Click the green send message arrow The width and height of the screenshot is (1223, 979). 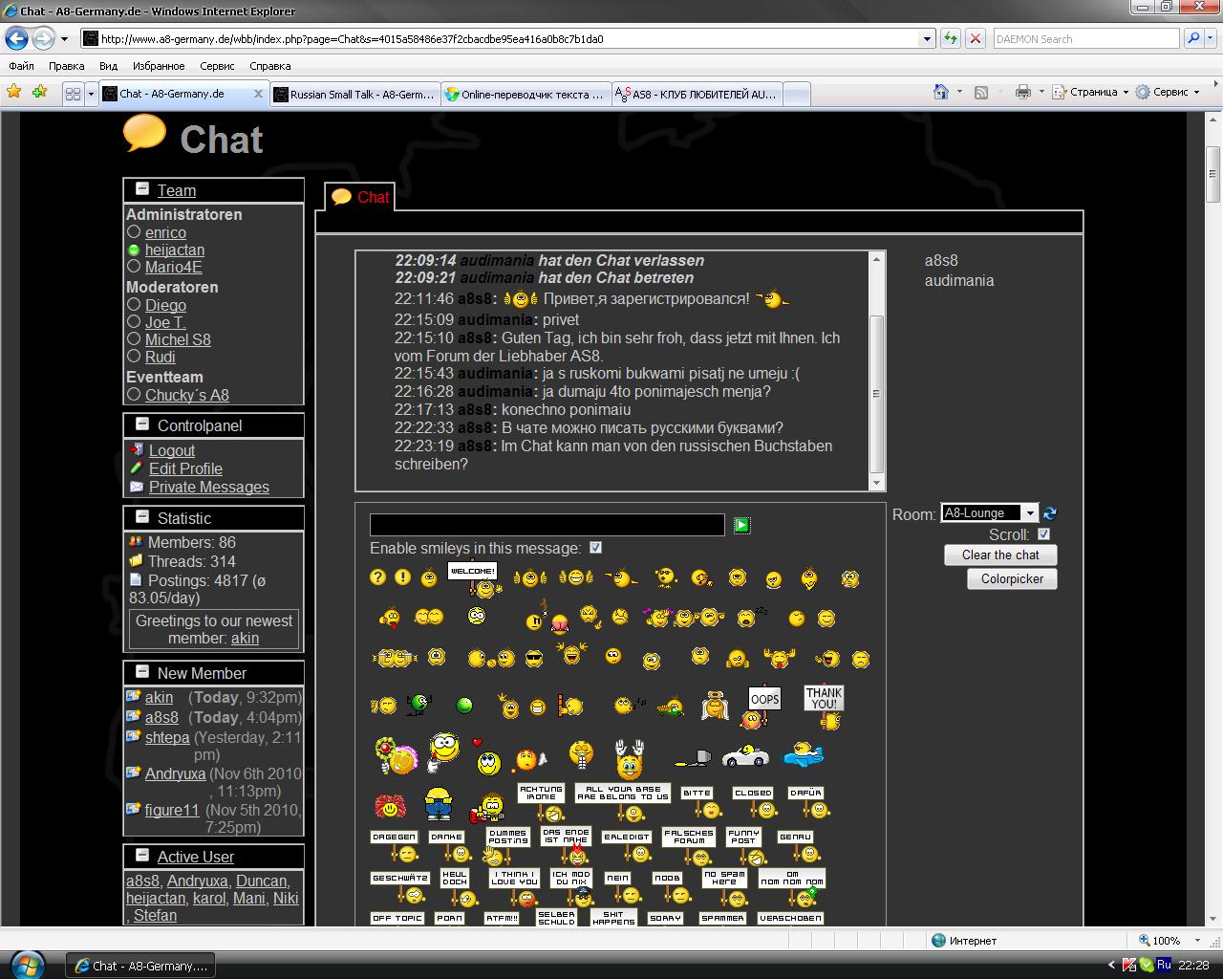point(741,525)
